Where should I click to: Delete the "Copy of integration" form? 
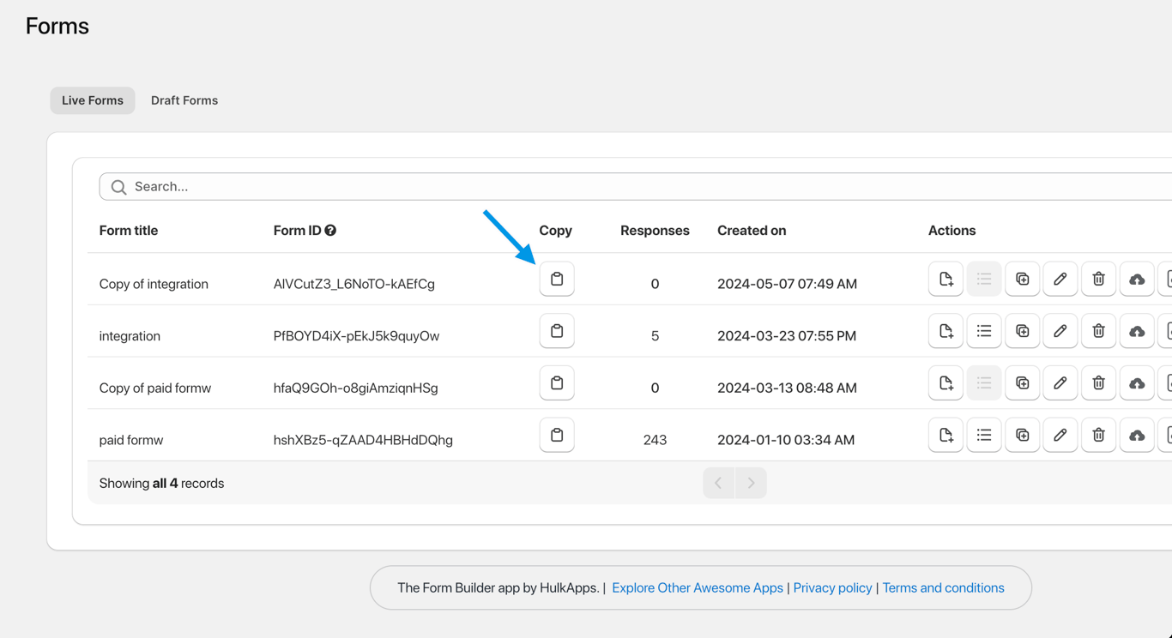(1098, 280)
